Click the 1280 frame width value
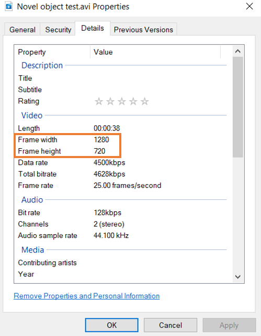This screenshot has height=336, width=261. coord(101,139)
